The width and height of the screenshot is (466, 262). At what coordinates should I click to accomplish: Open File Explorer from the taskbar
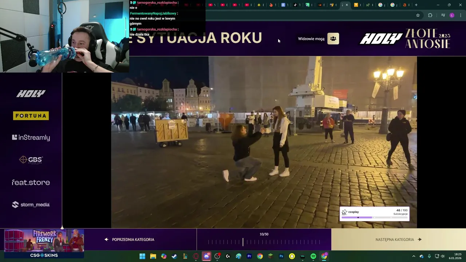[x=153, y=256]
